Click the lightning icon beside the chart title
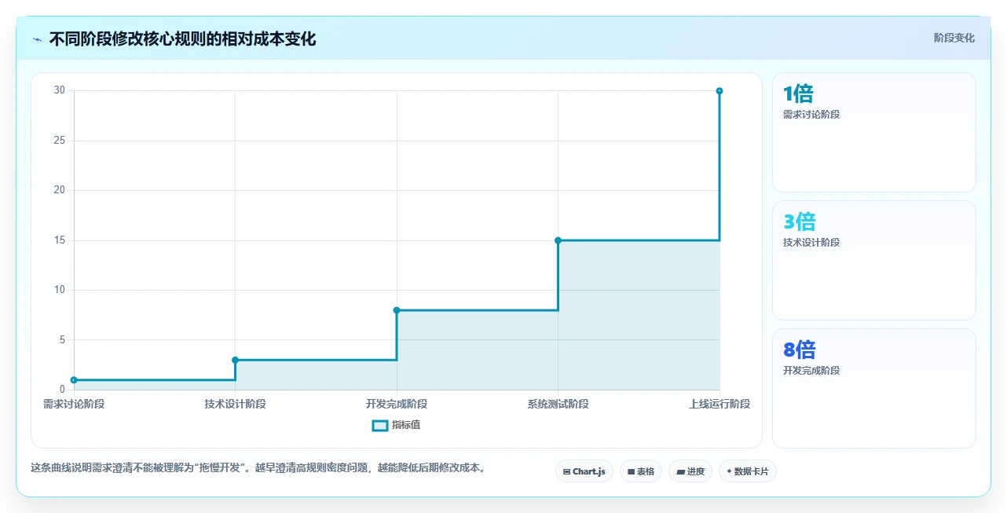This screenshot has height=513, width=1007. (x=38, y=39)
